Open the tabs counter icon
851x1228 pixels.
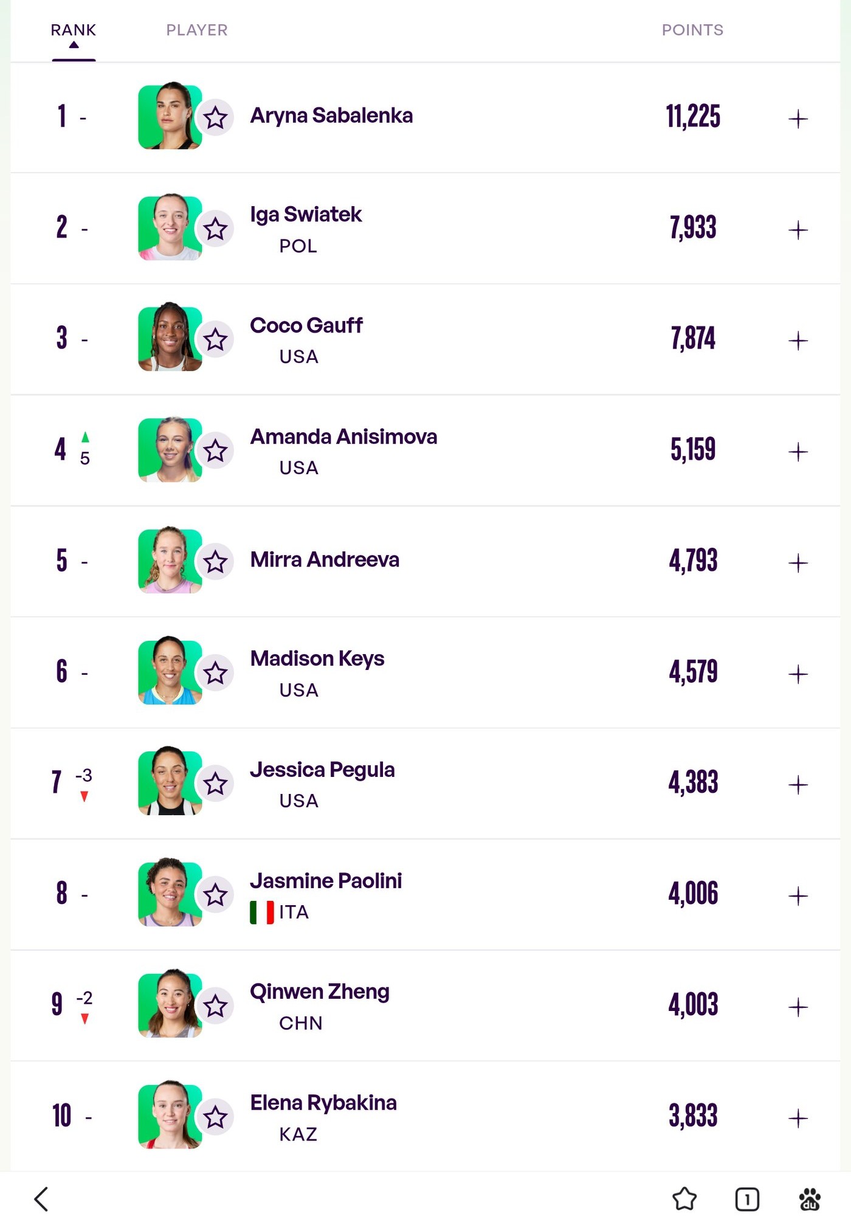coord(747,1199)
